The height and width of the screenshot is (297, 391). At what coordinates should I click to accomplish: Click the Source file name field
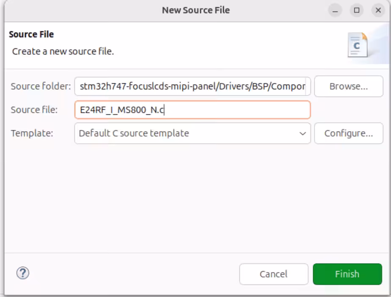click(193, 110)
